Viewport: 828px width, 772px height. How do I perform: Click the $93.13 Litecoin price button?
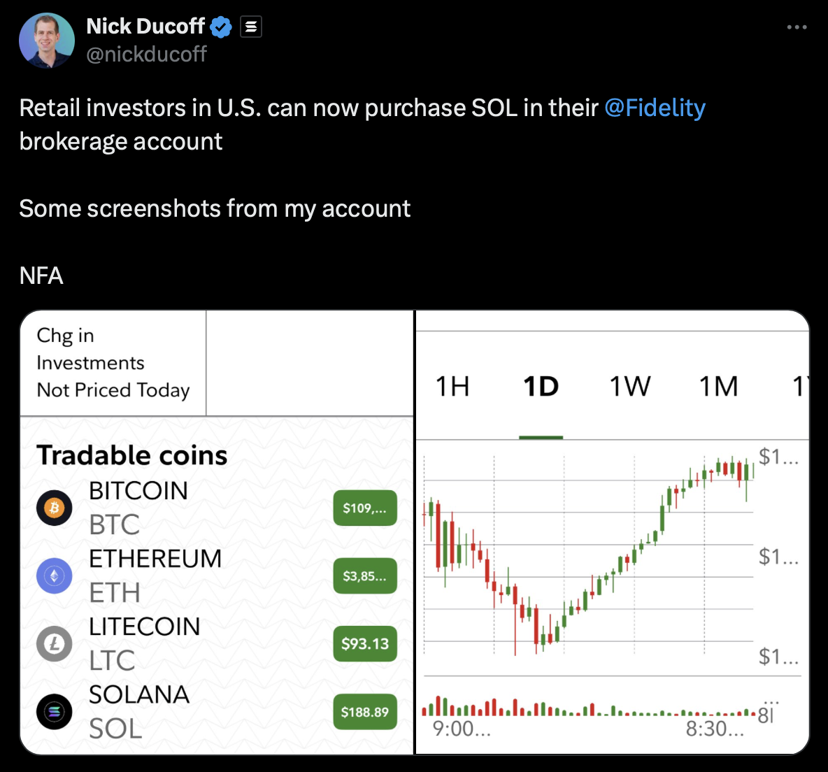pos(364,643)
